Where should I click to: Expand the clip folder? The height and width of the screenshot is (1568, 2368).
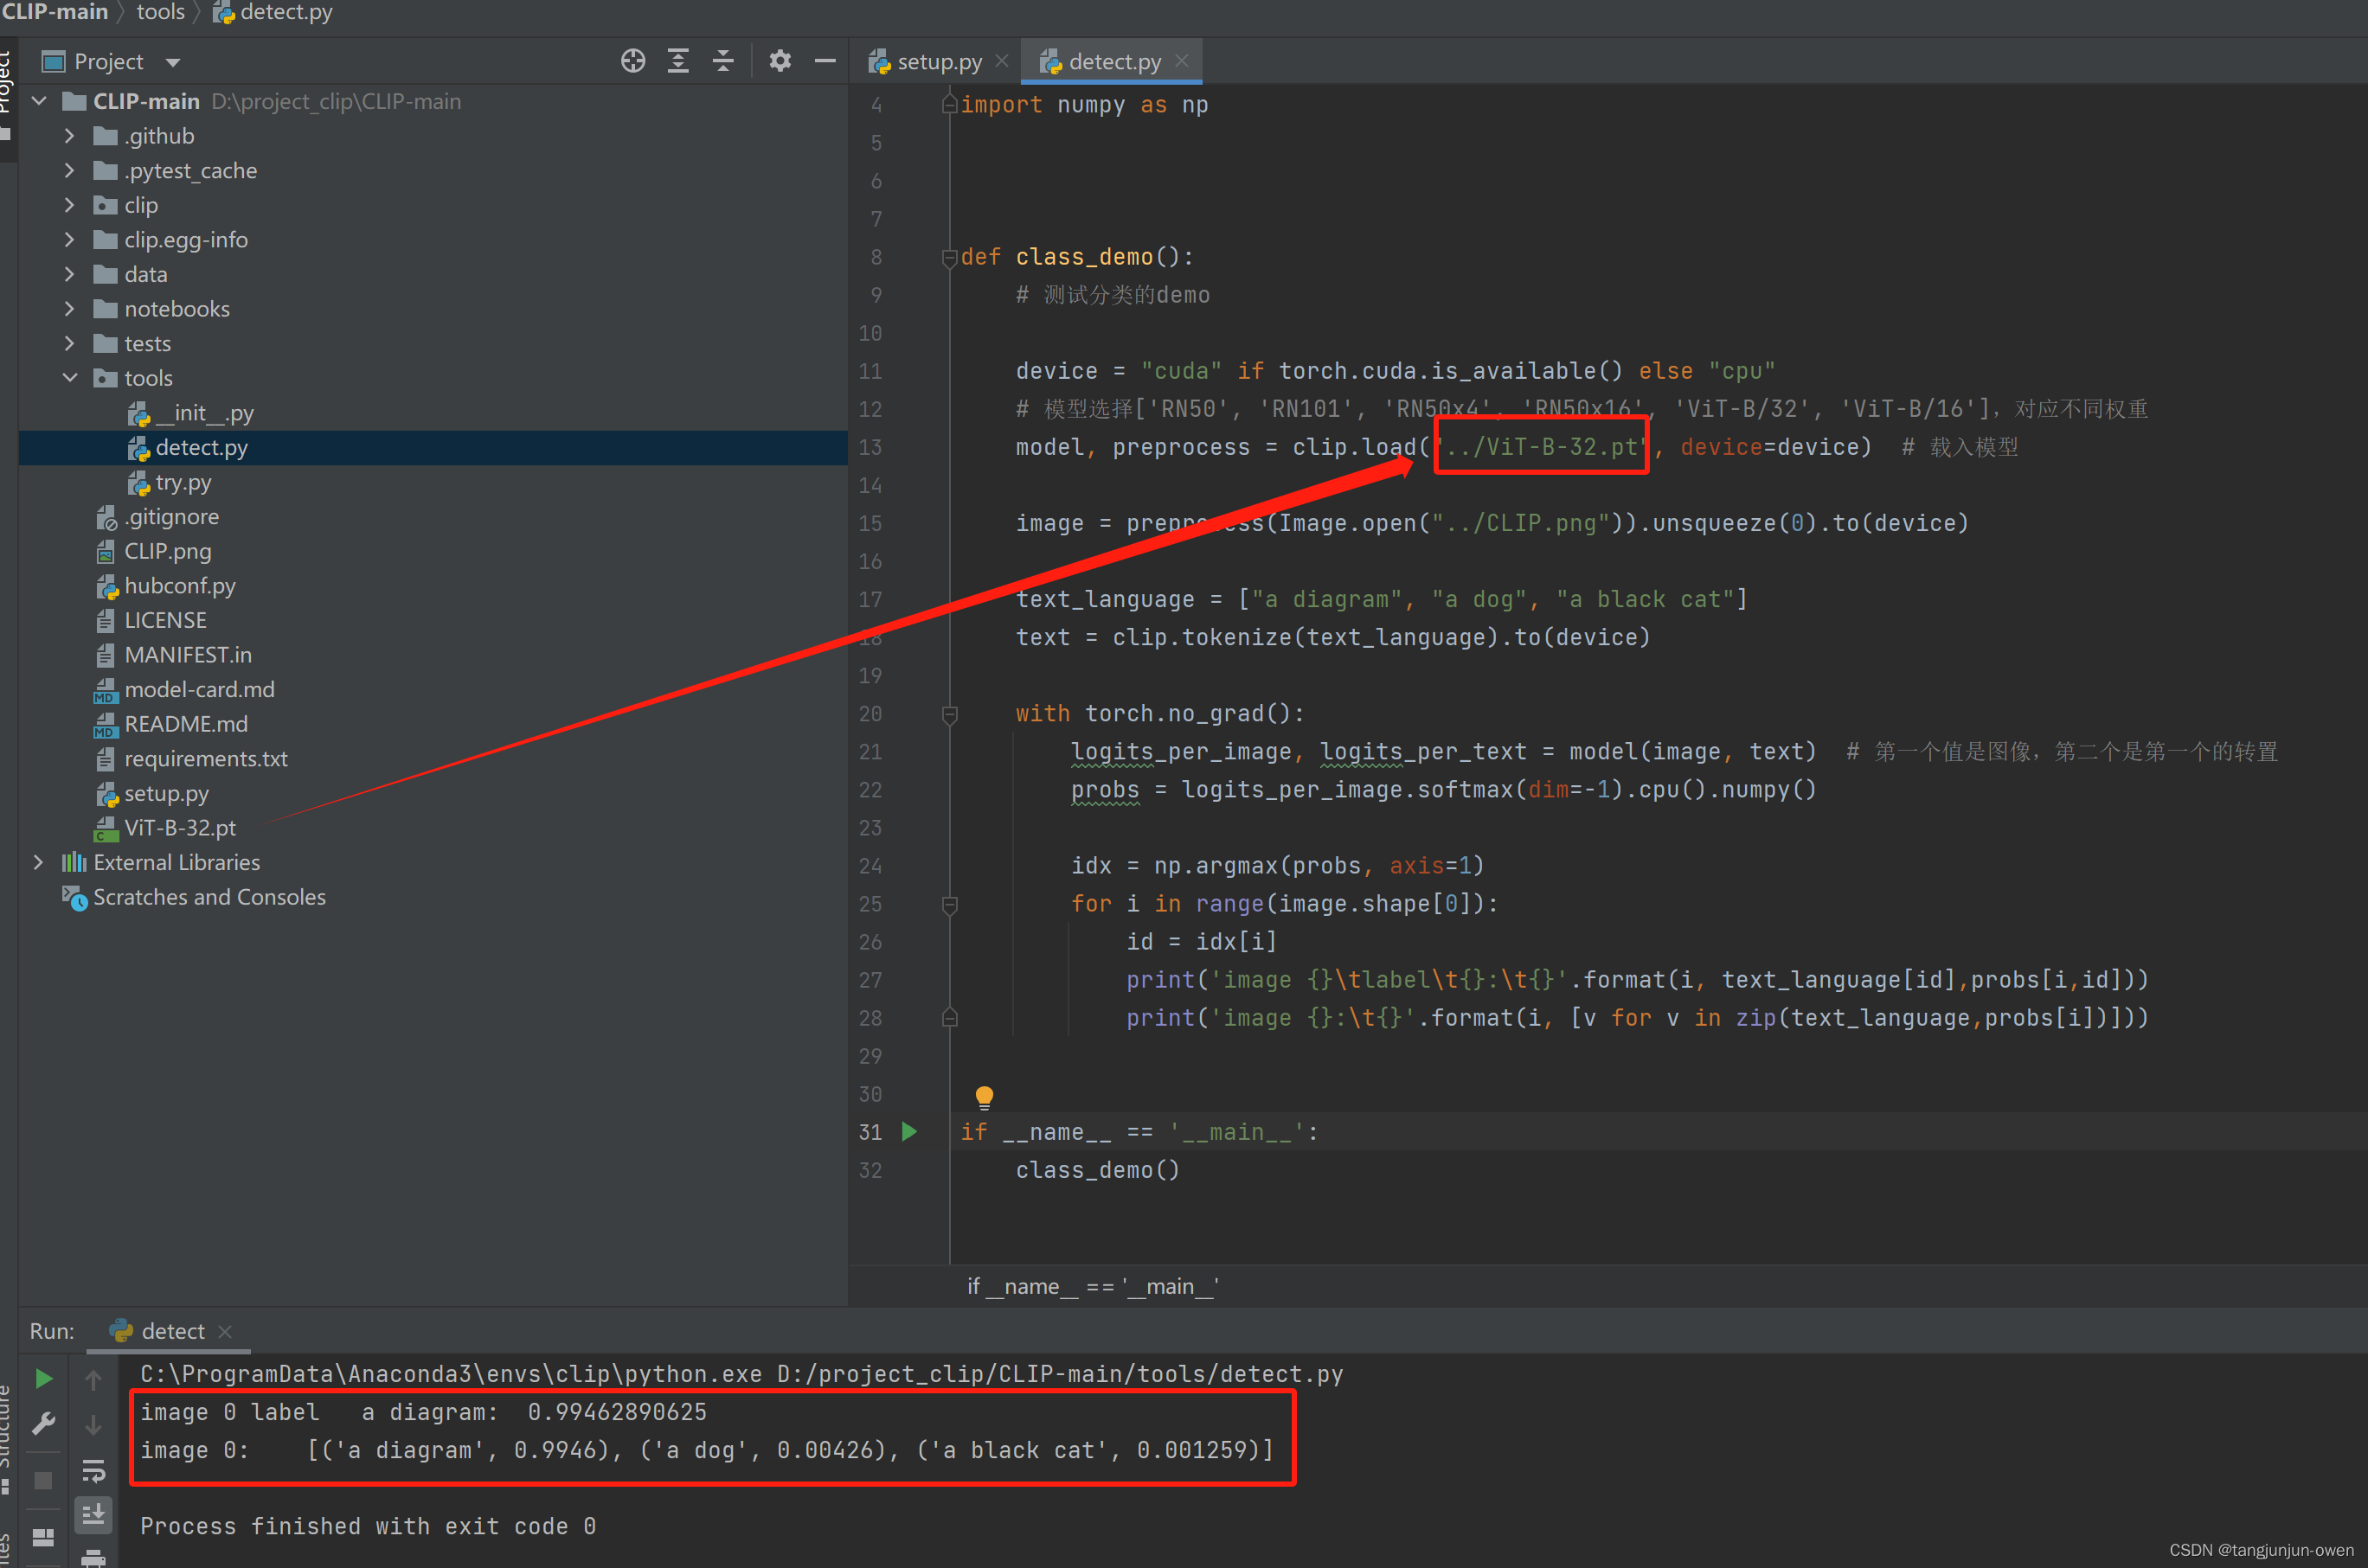69,205
